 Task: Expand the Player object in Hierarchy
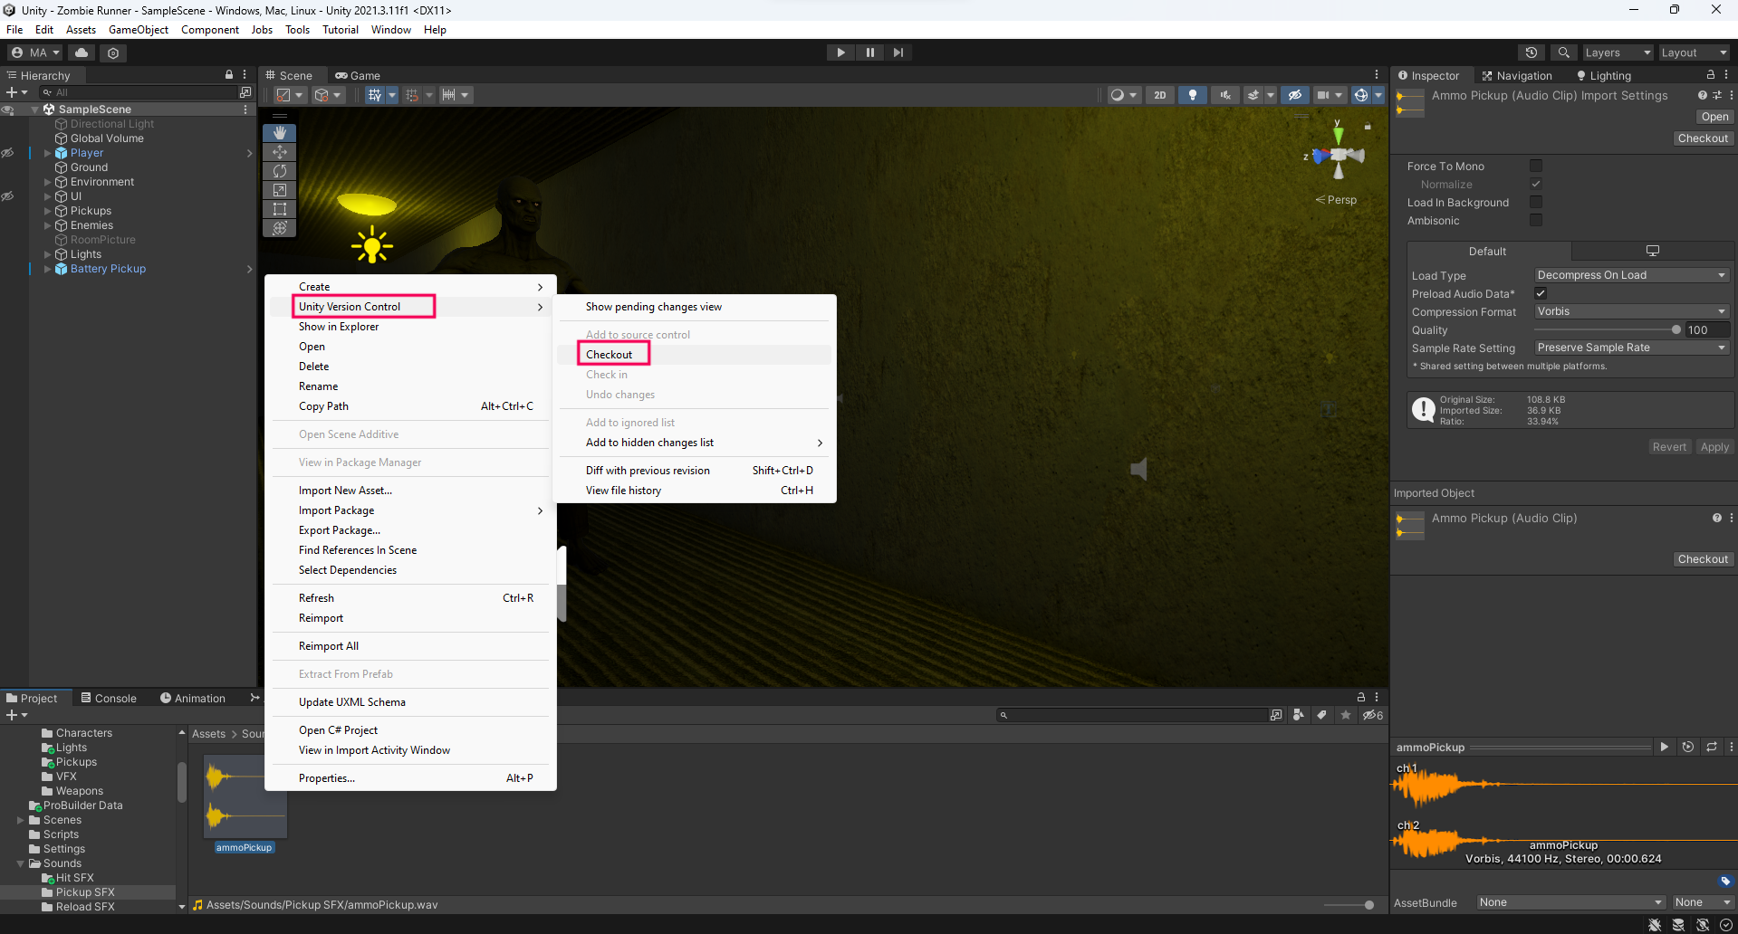pyautogui.click(x=47, y=153)
